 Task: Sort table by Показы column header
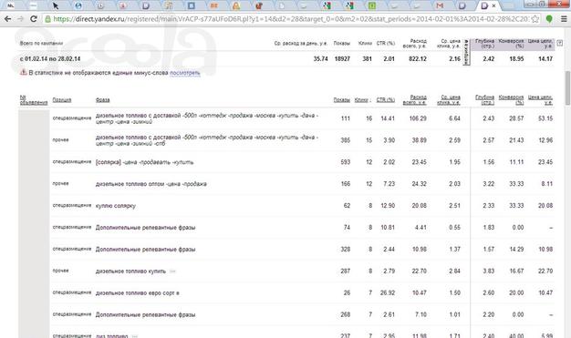tap(341, 99)
